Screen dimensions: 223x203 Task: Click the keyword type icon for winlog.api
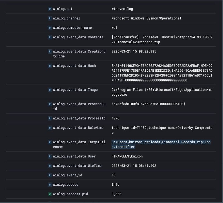point(50,9)
